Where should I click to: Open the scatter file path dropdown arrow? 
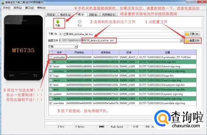tap(181, 40)
